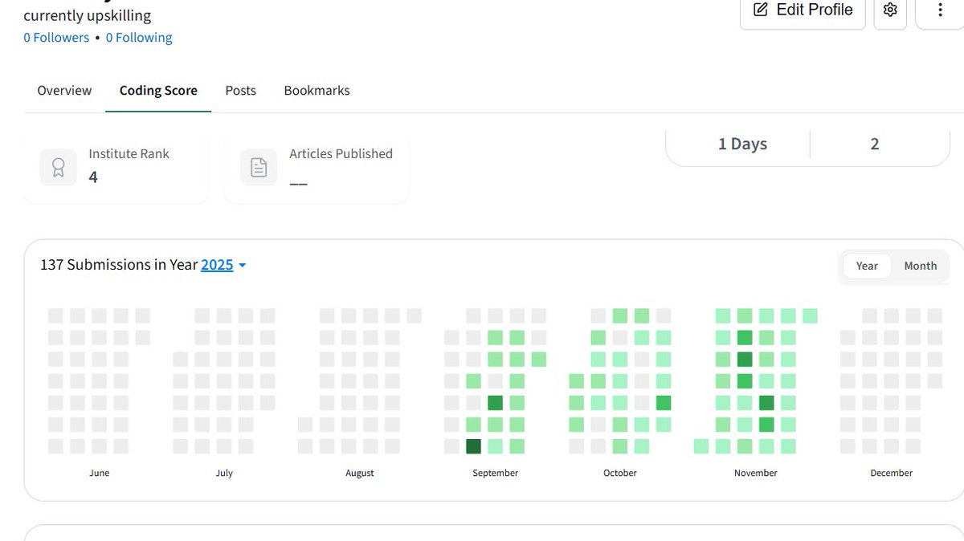The width and height of the screenshot is (964, 541).
Task: Click the September month label
Action: 495,473
